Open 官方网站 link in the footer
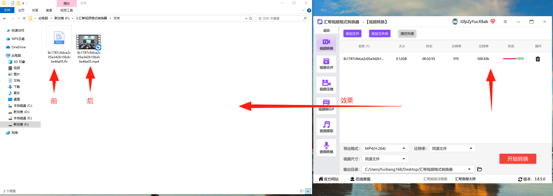Screen dimensions: 553x196 [329, 179]
